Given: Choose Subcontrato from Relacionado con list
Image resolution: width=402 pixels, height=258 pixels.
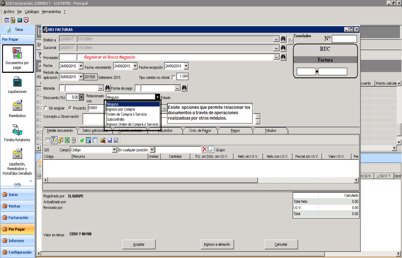Looking at the screenshot, I should click(116, 119).
